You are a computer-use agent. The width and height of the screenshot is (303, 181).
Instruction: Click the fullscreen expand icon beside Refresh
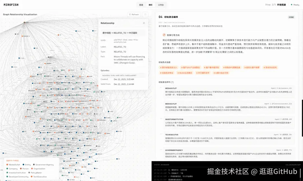146,15
